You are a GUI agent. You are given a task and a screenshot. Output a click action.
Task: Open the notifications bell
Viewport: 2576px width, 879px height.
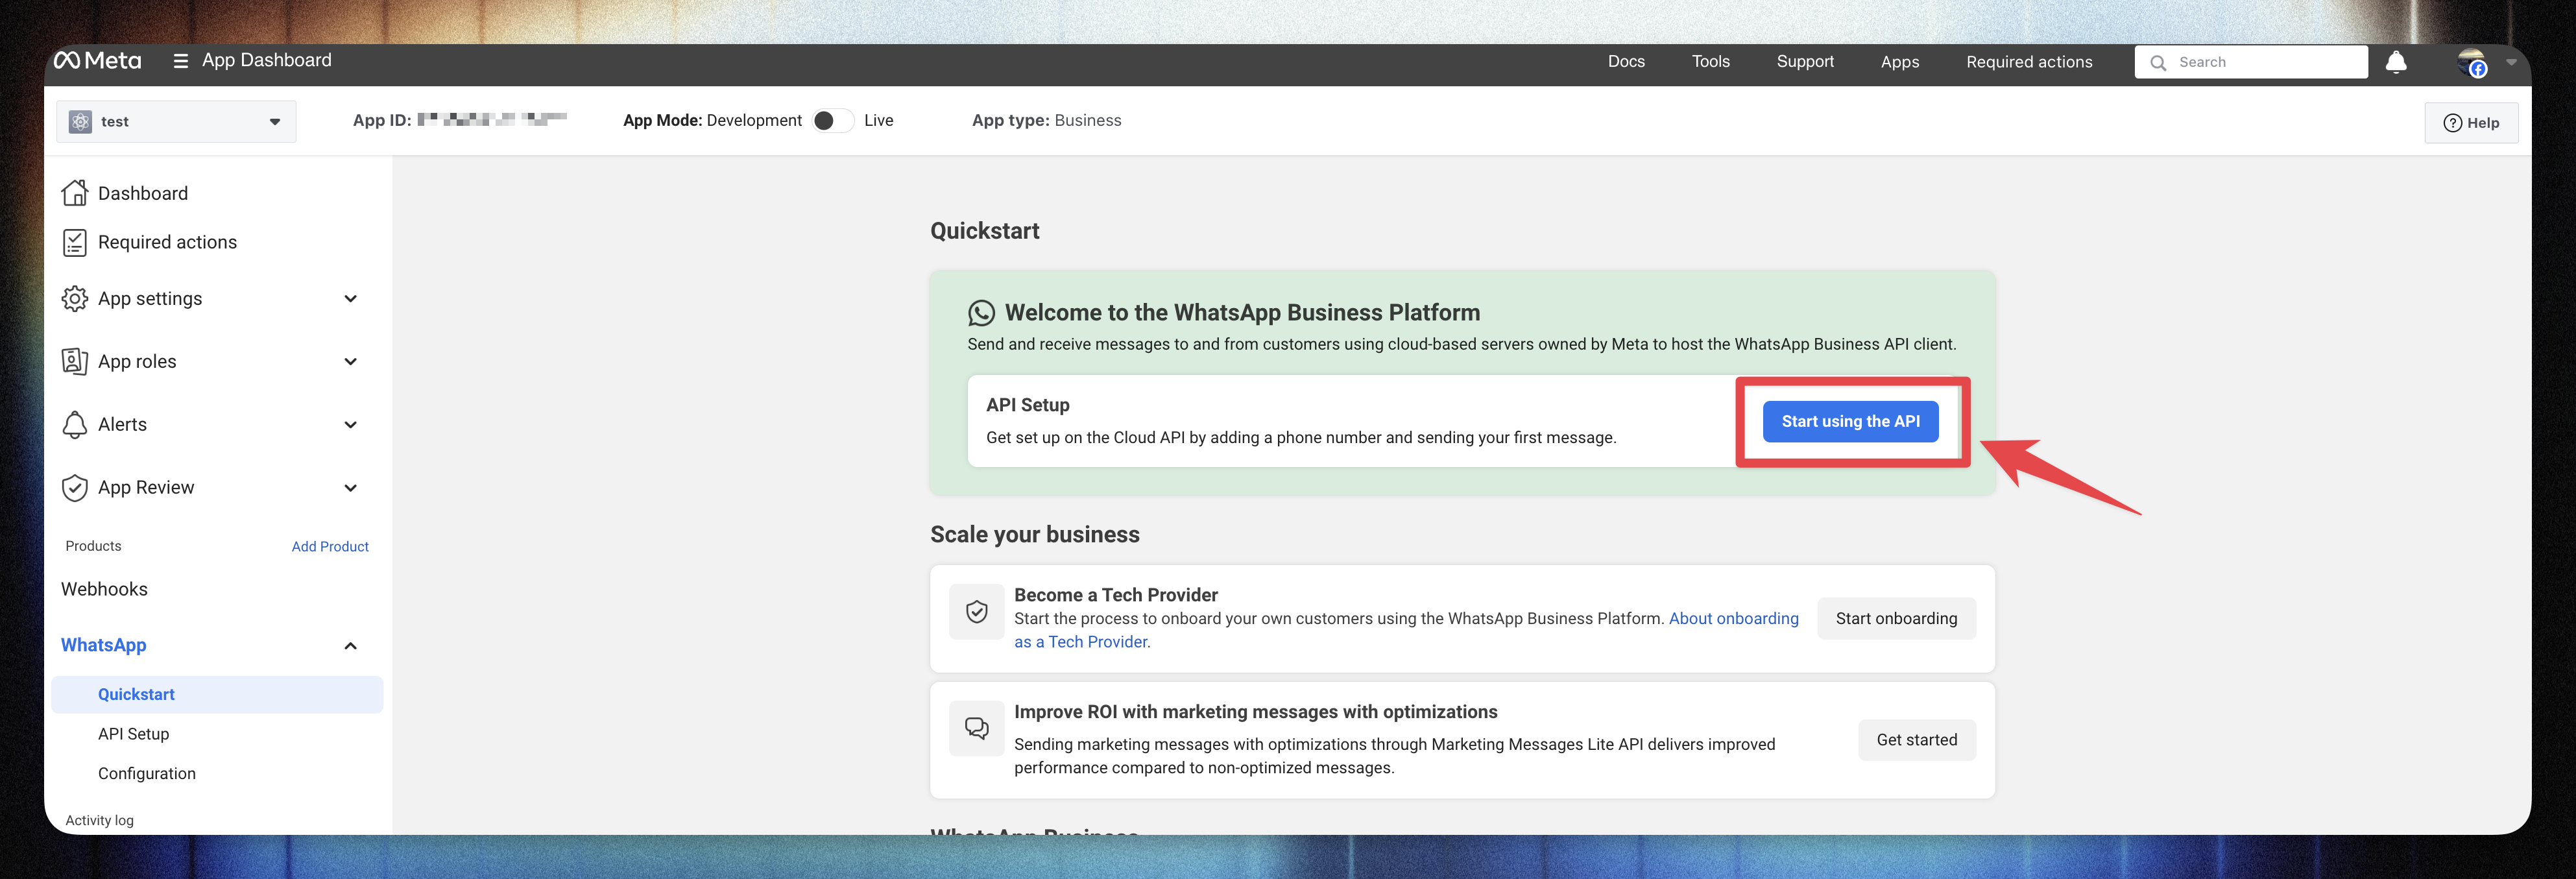2395,62
